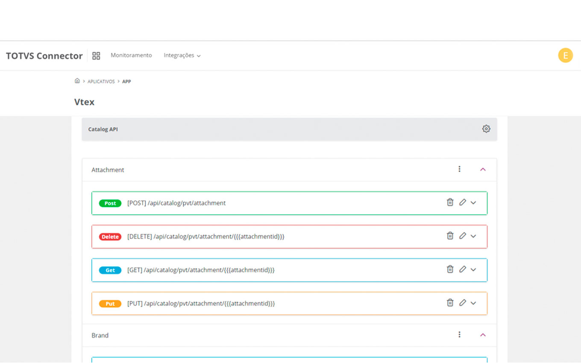581x363 pixels.
Task: Expand the GET attachment endpoint details
Action: click(x=473, y=269)
